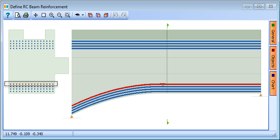This screenshot has height=140, width=280.
Task: Click the coordinate readout 11.749 -0.109 -0.340
Action: coord(24,134)
